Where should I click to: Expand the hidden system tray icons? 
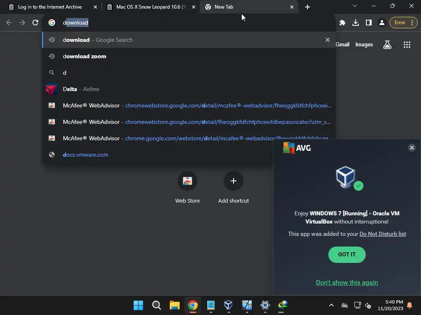click(331, 305)
